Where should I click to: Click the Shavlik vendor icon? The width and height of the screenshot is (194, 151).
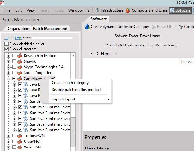tap(20, 61)
